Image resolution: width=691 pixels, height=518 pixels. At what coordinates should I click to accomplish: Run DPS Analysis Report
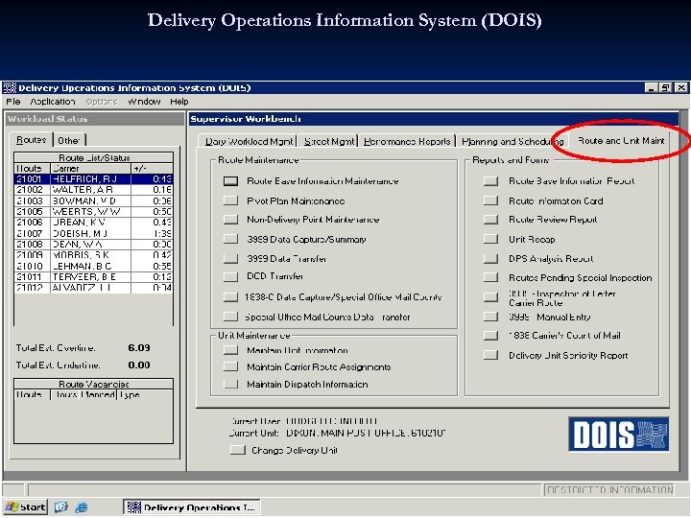pos(490,258)
